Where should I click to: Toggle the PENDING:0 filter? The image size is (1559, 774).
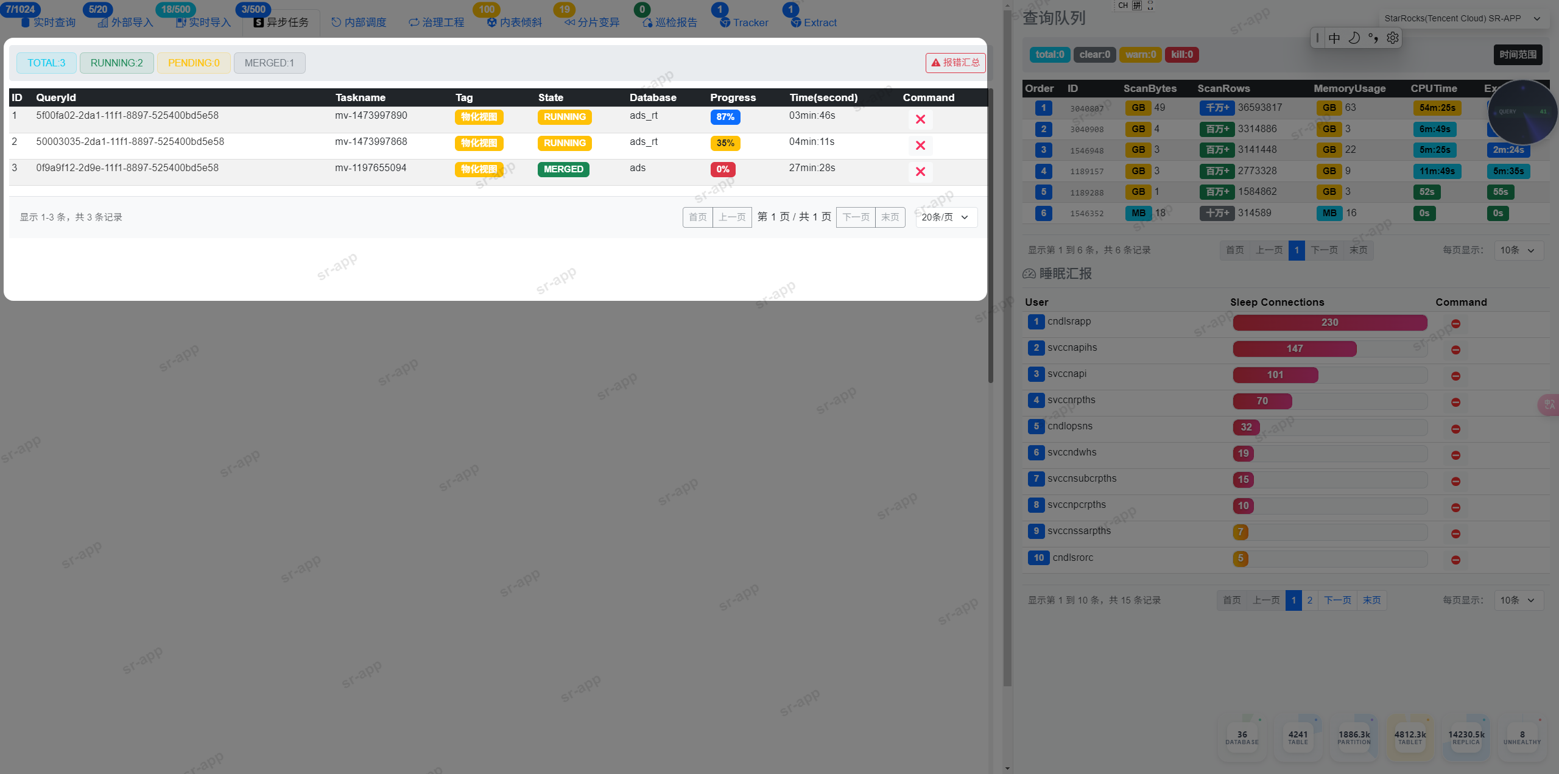click(194, 63)
